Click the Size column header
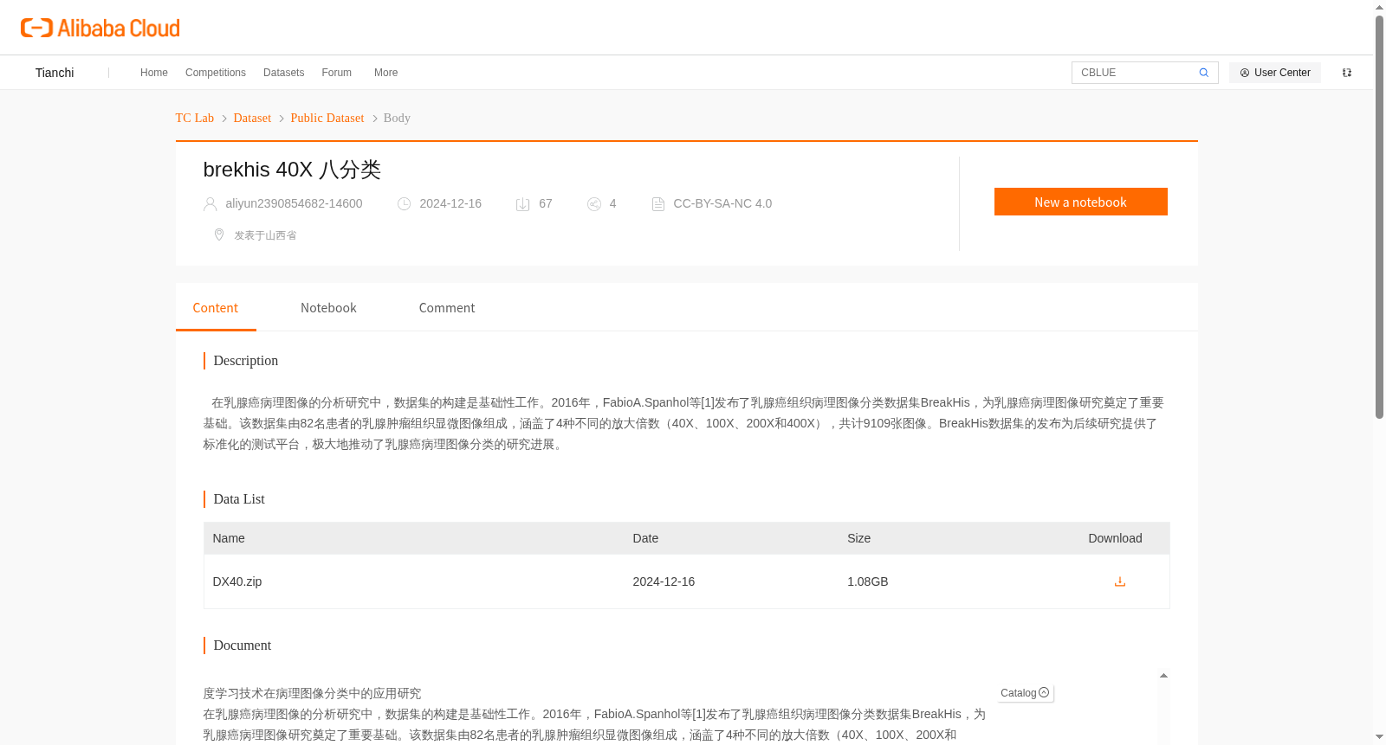 [859, 538]
